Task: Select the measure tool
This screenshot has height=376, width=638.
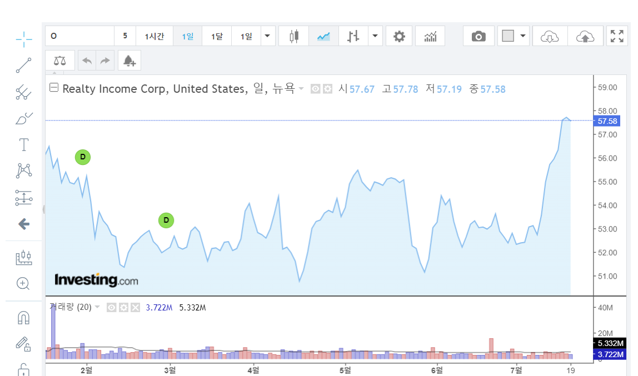Action: pyautogui.click(x=23, y=257)
